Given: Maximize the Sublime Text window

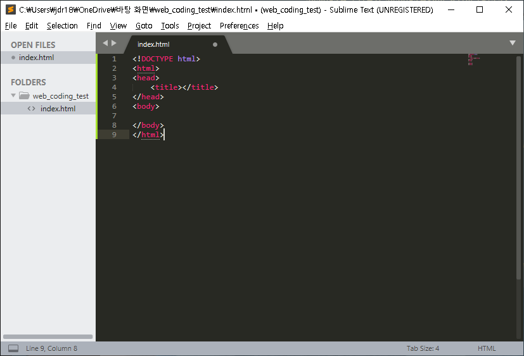Looking at the screenshot, I should pos(480,9).
